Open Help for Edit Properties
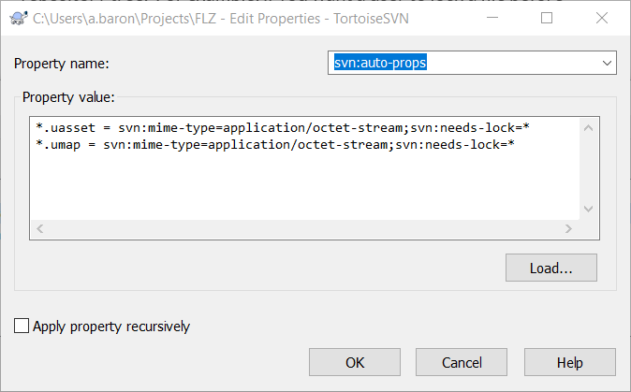The image size is (631, 392). pyautogui.click(x=570, y=362)
